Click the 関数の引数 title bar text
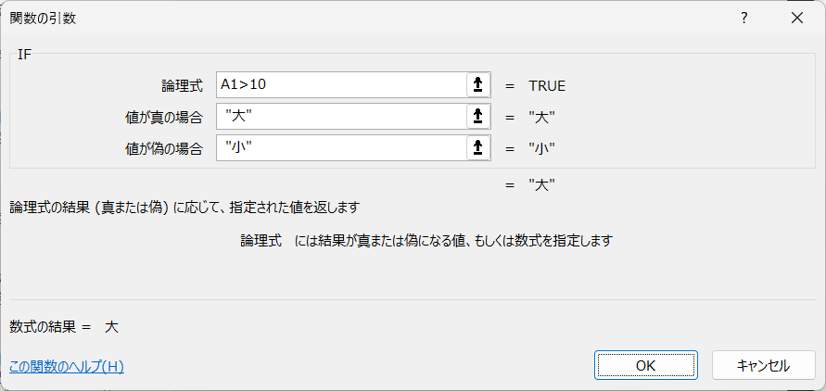The image size is (826, 391). 44,19
